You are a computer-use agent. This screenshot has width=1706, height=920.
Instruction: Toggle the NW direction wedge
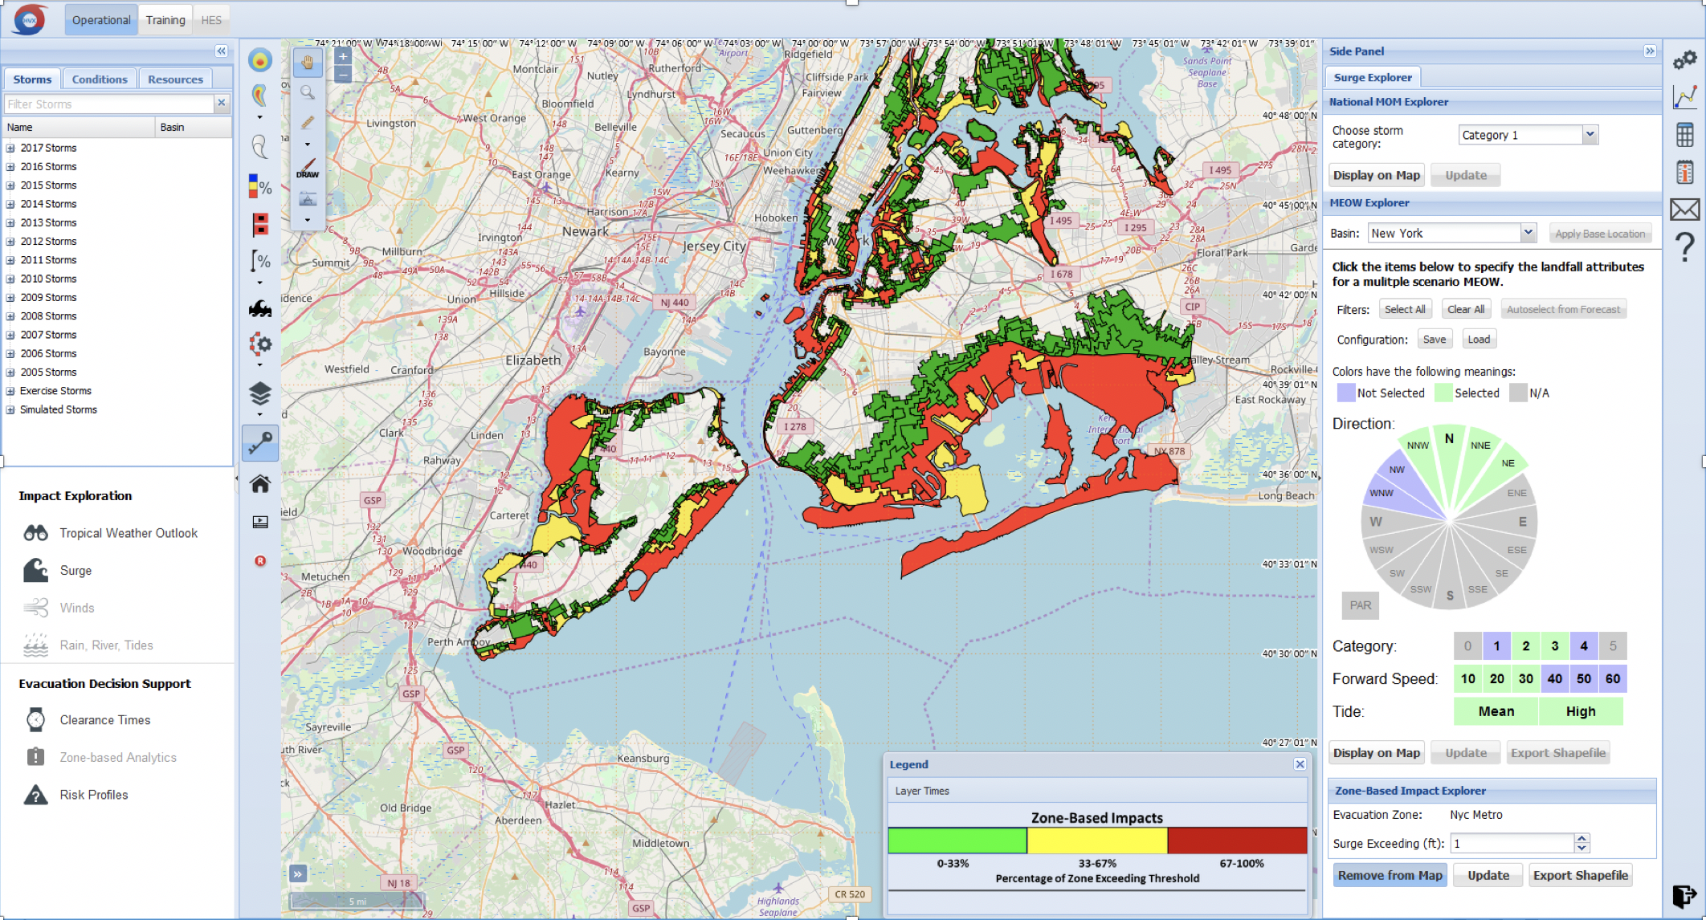(x=1399, y=470)
